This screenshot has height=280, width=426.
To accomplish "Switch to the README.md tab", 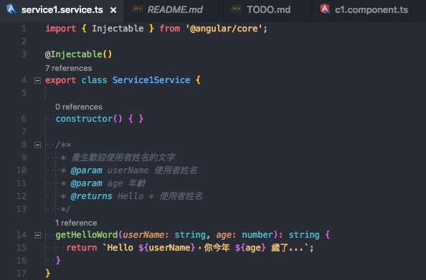I will [x=175, y=10].
